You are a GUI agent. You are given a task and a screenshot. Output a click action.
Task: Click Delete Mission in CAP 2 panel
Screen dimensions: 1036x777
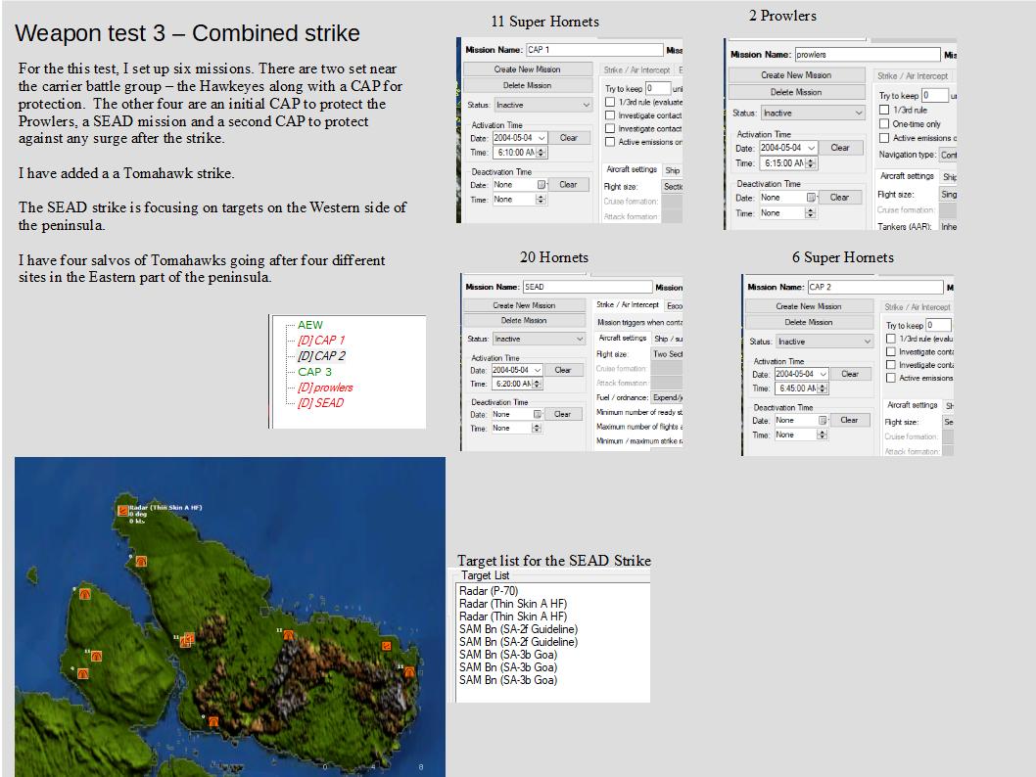click(x=809, y=322)
